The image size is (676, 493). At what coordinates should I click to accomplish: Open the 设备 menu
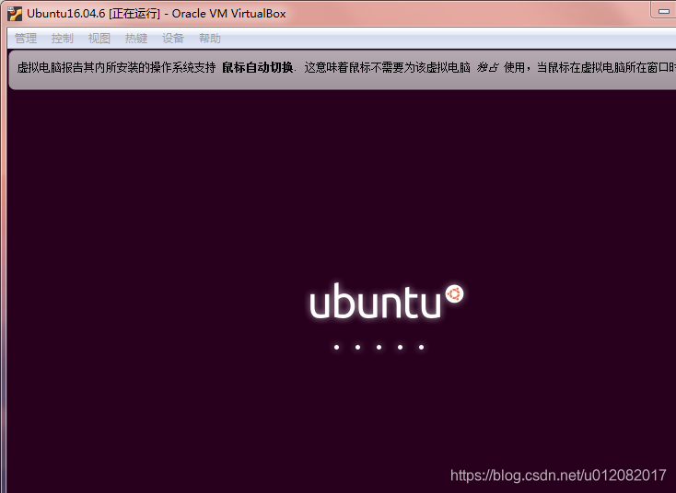coord(173,39)
